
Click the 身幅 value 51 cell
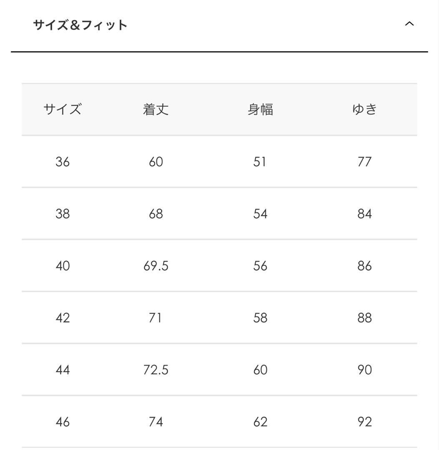click(261, 162)
